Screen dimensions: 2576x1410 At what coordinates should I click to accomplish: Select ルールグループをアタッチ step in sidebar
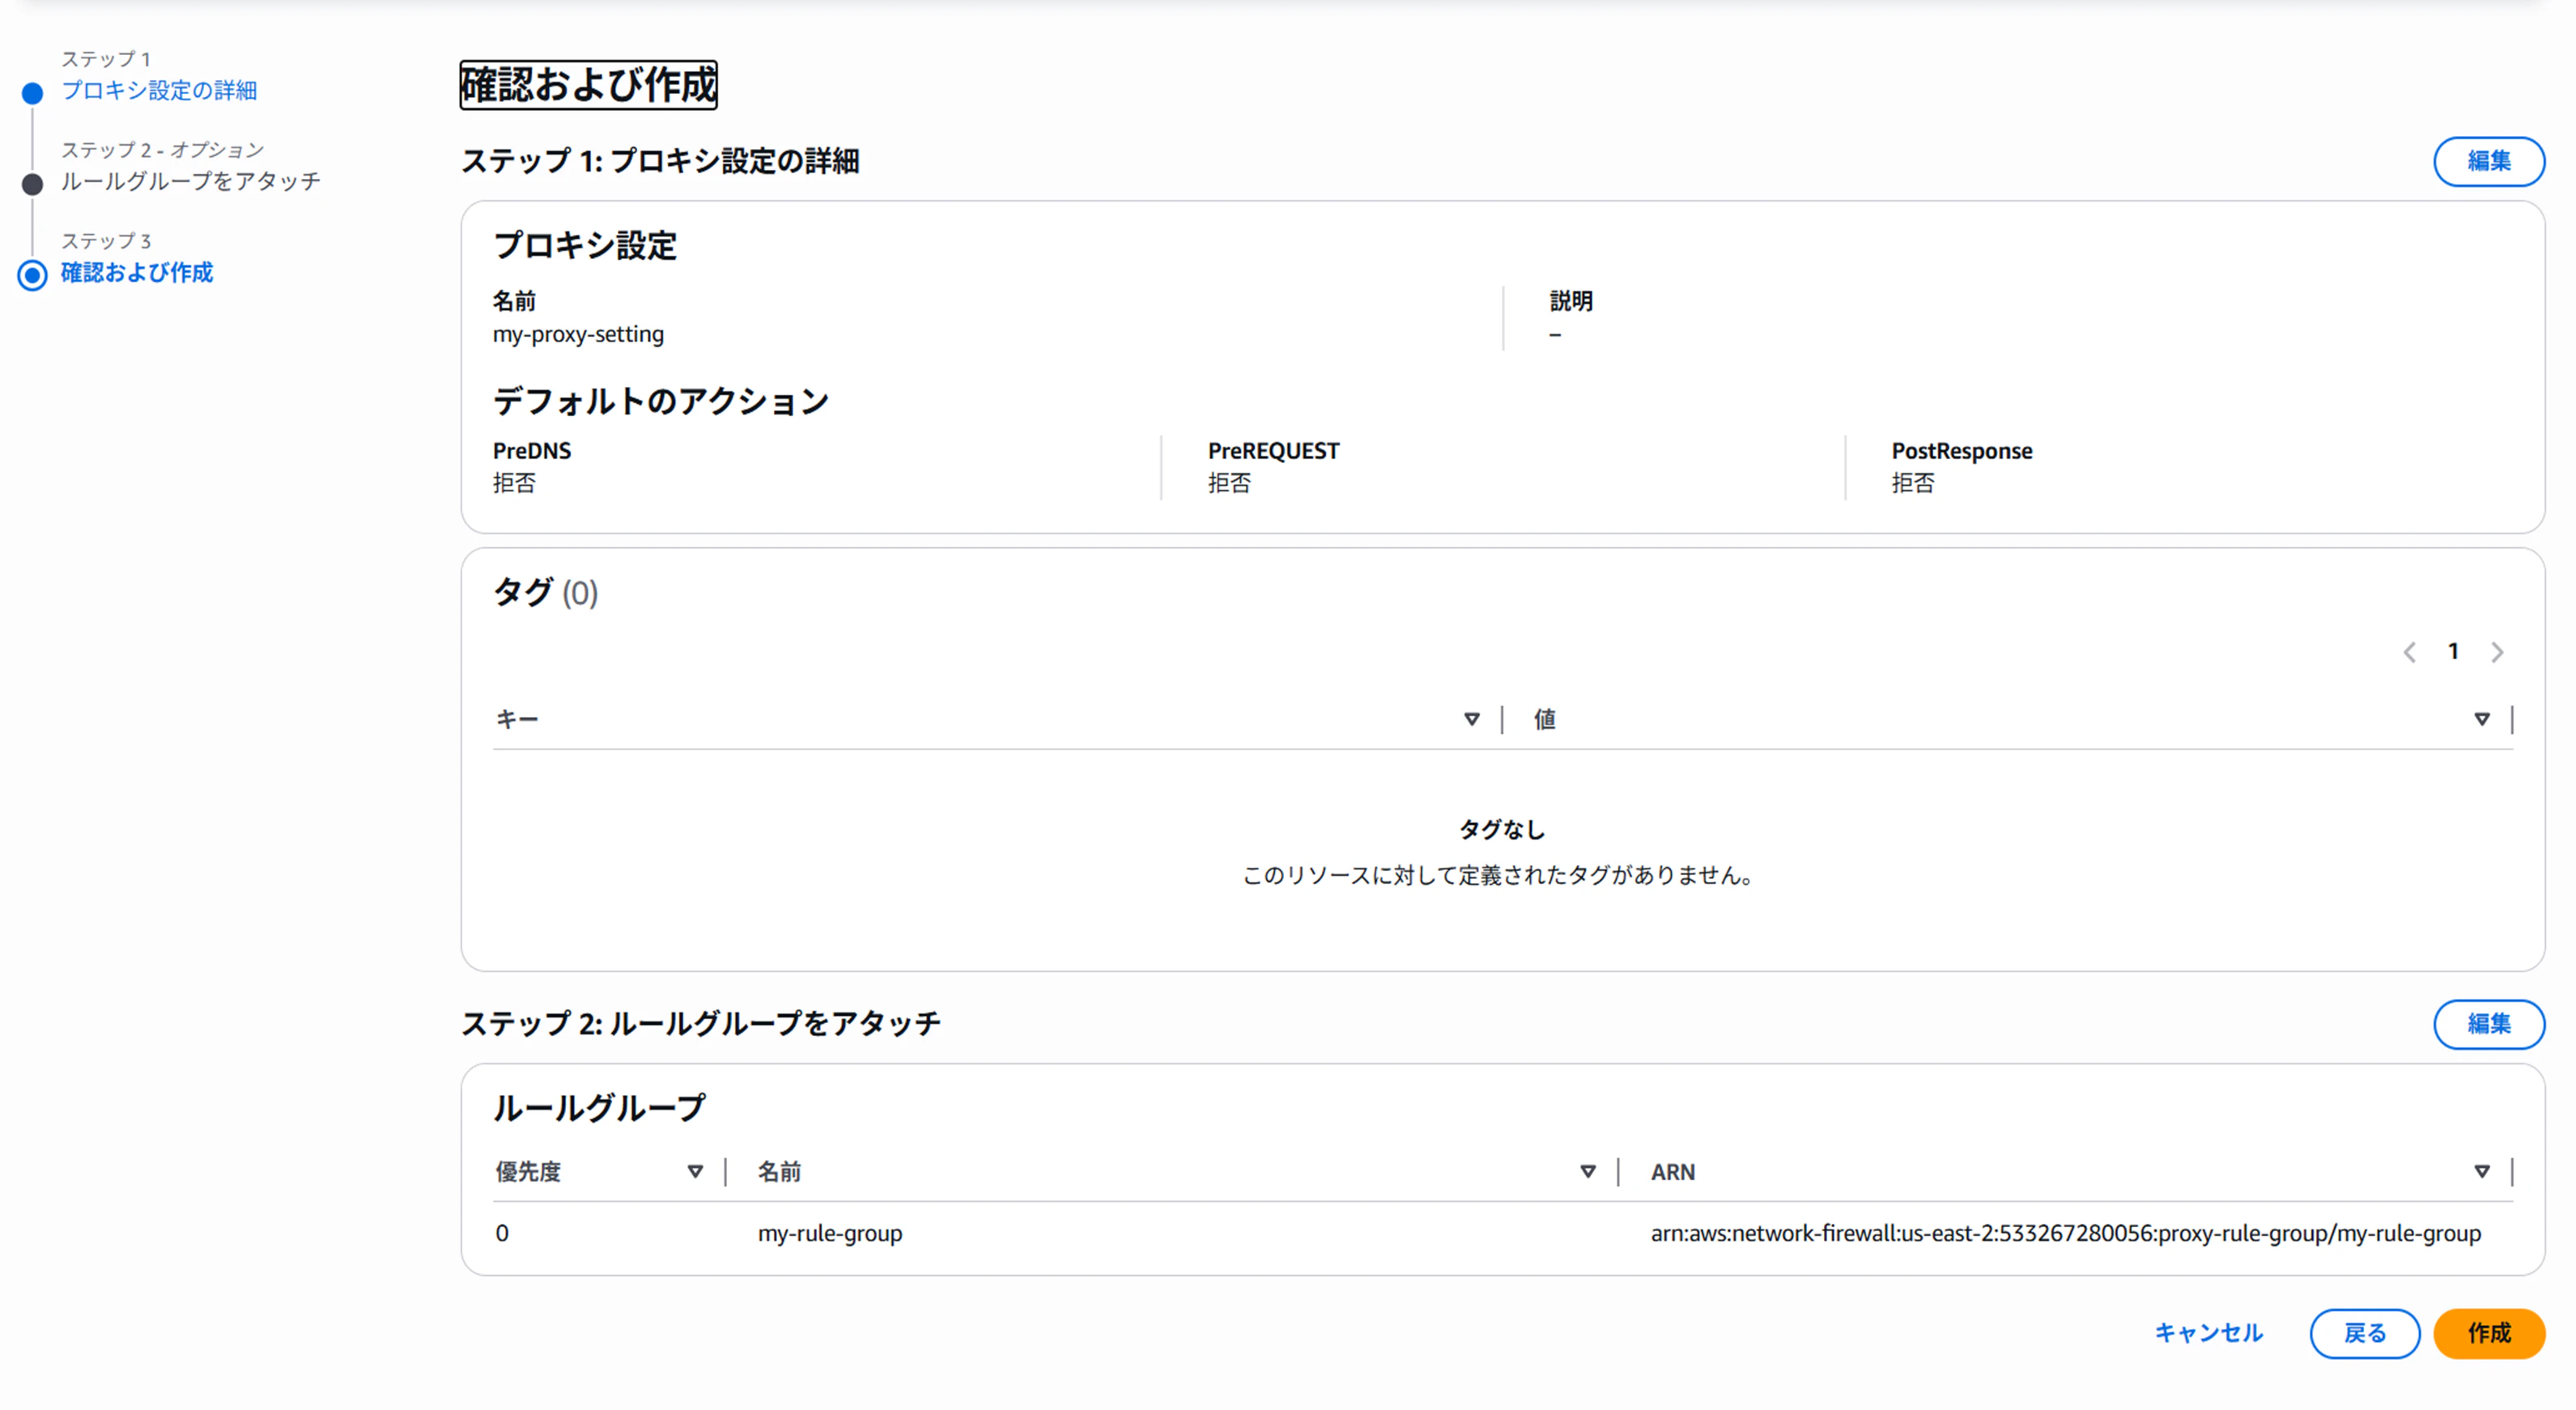[190, 181]
